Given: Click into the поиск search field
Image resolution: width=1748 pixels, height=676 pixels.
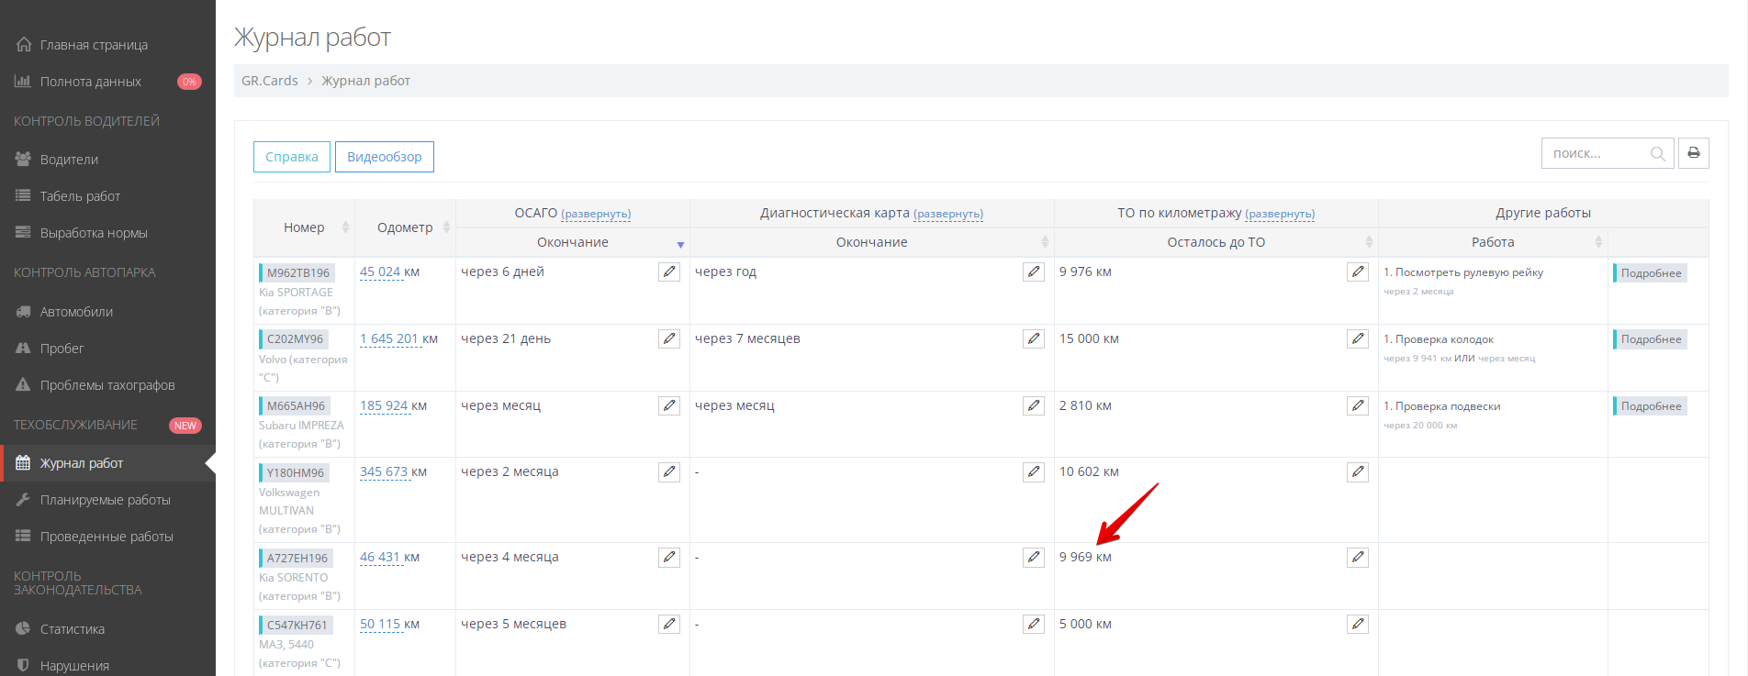Looking at the screenshot, I should click(x=1596, y=154).
